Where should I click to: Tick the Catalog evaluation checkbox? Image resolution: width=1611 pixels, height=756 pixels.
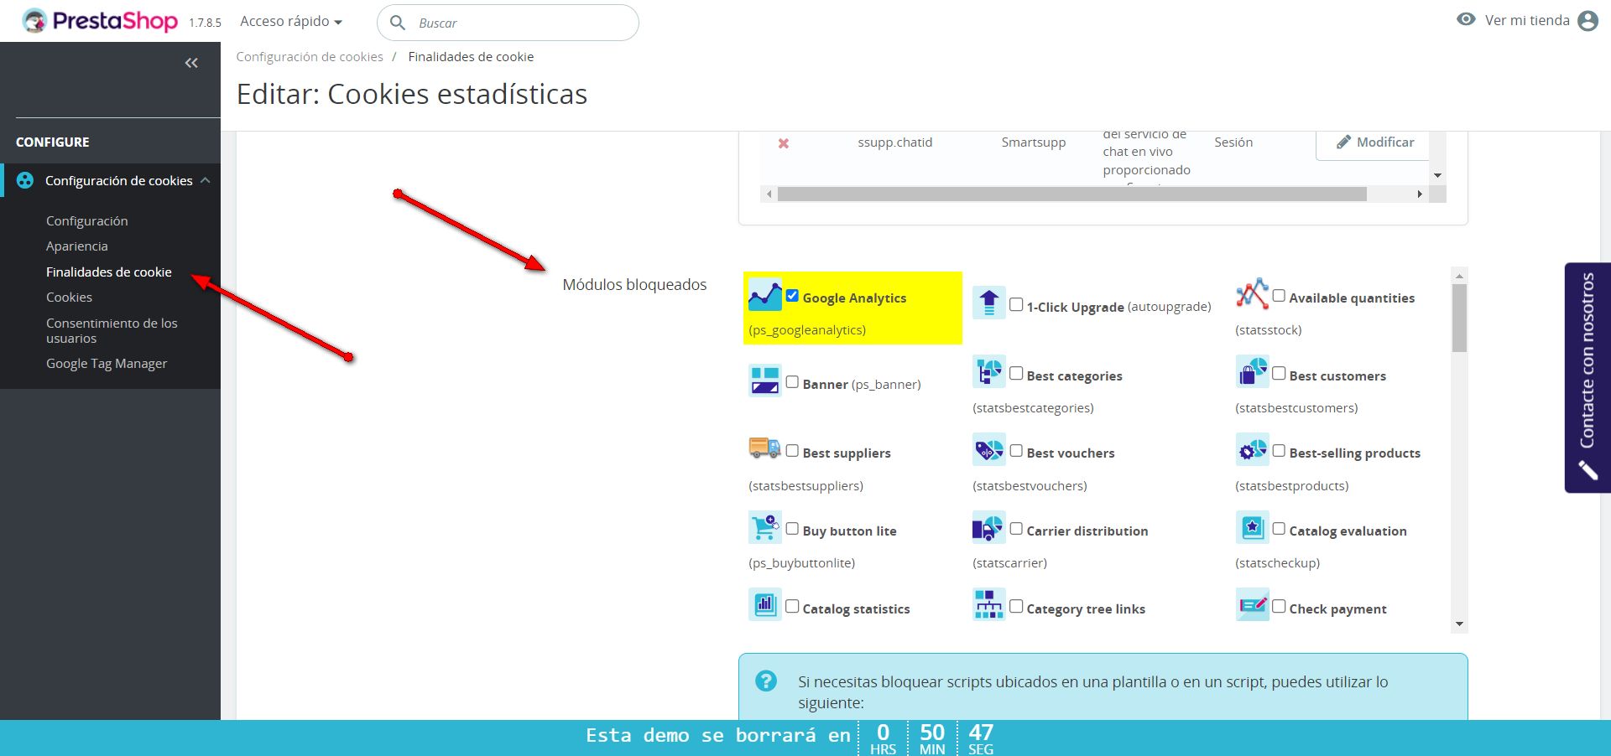1279,529
